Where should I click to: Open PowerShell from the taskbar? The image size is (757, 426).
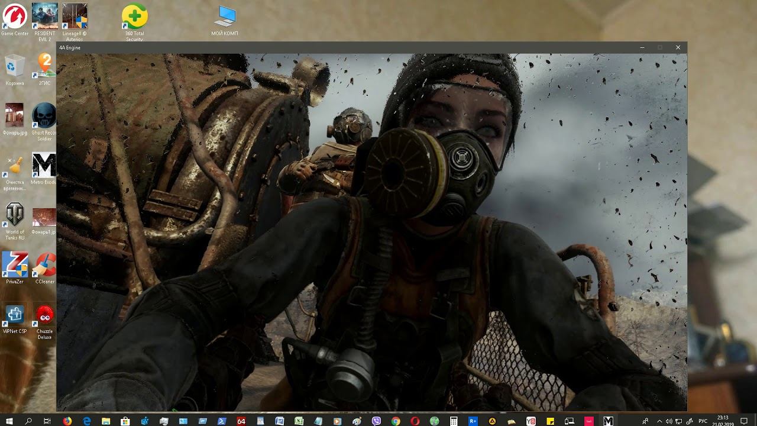(222, 421)
